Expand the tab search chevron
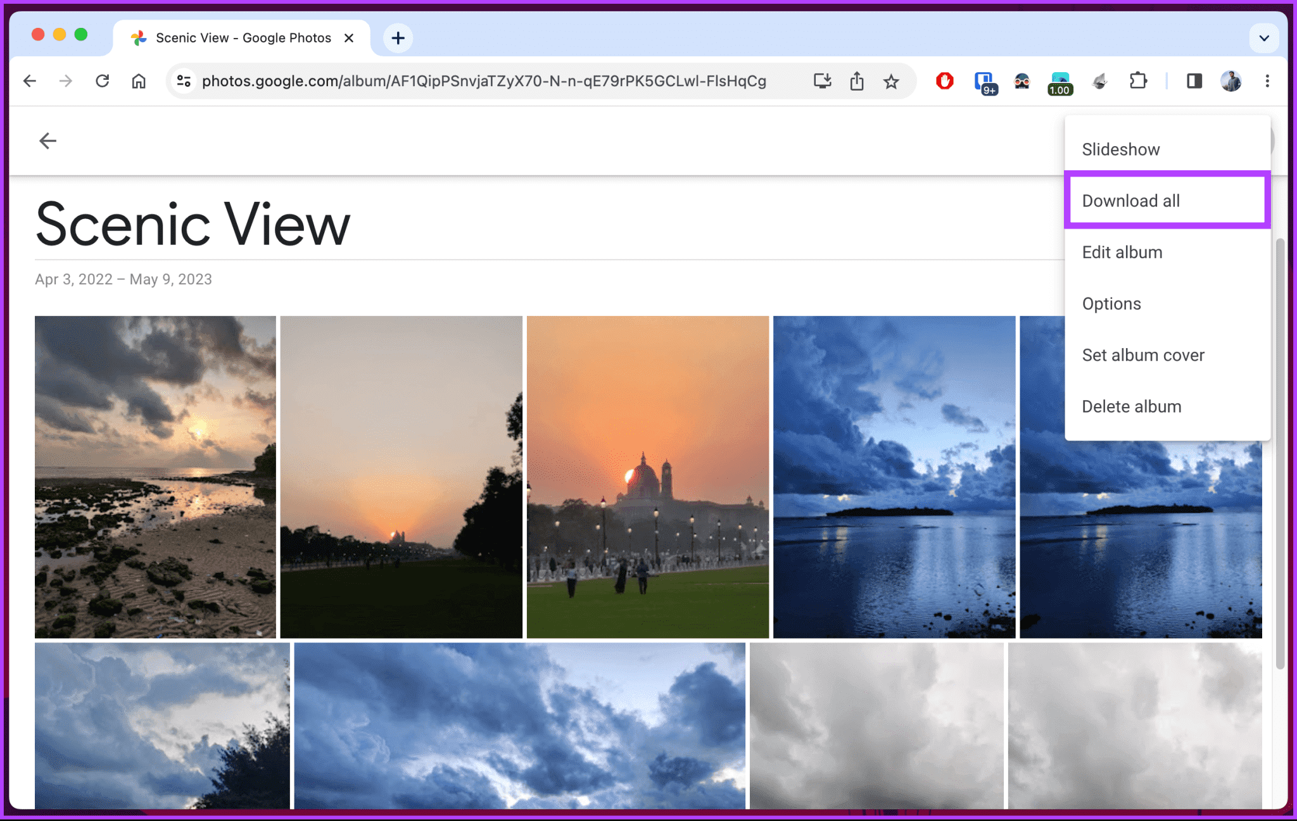The width and height of the screenshot is (1297, 821). 1263,38
